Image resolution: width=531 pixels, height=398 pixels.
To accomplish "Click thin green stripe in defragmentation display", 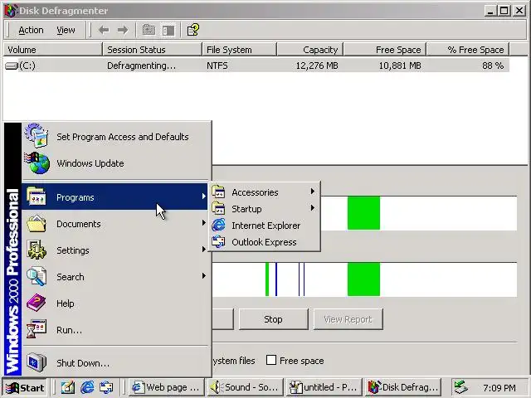I will tap(267, 279).
